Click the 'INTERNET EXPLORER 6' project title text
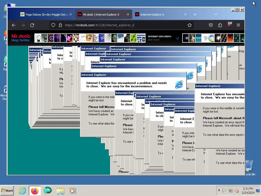 point(160,36)
